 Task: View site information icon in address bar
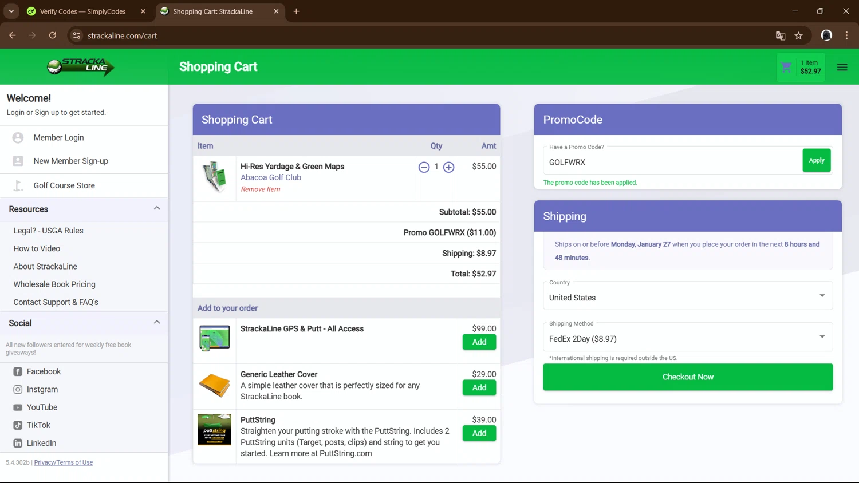coord(76,35)
